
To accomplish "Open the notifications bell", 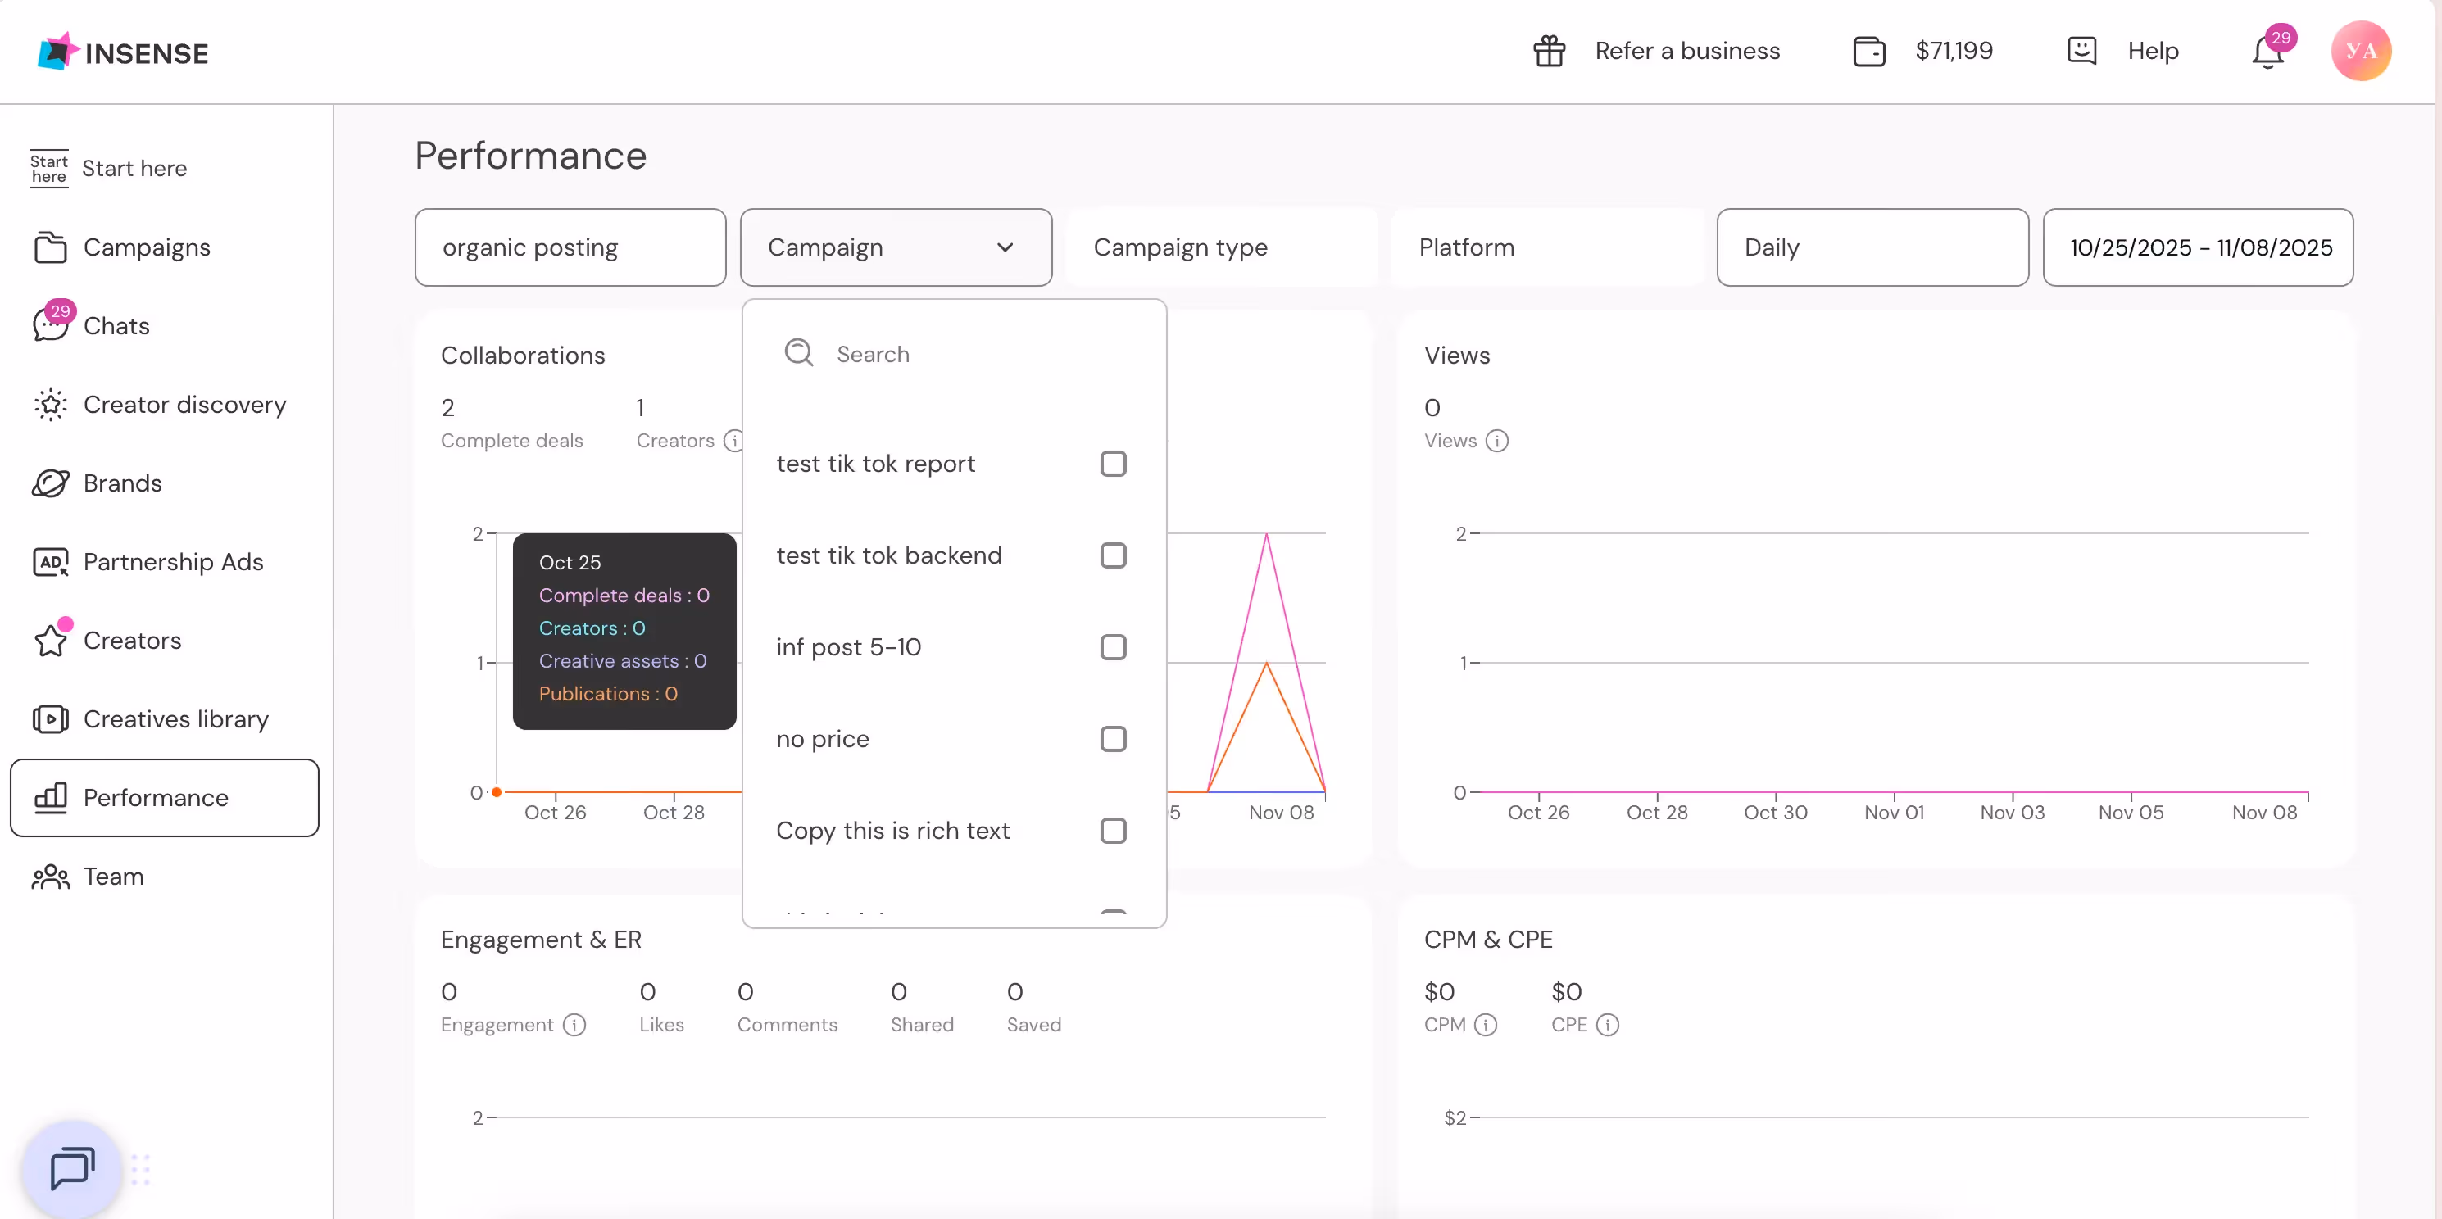I will point(2266,50).
